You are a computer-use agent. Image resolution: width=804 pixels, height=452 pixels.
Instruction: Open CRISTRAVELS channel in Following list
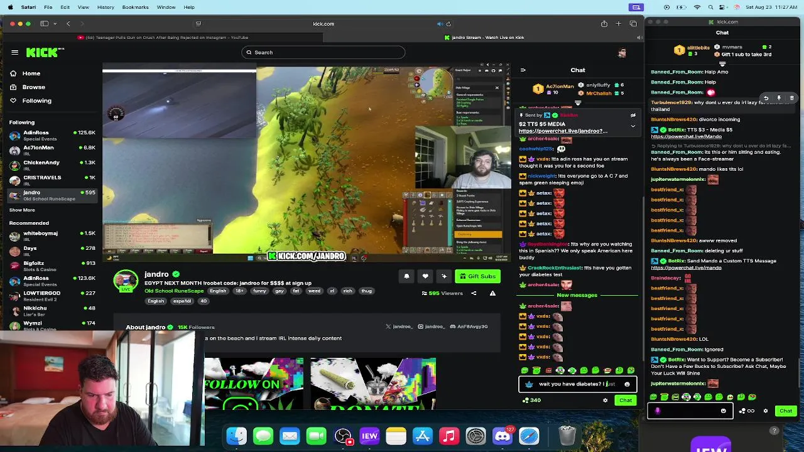pyautogui.click(x=52, y=180)
